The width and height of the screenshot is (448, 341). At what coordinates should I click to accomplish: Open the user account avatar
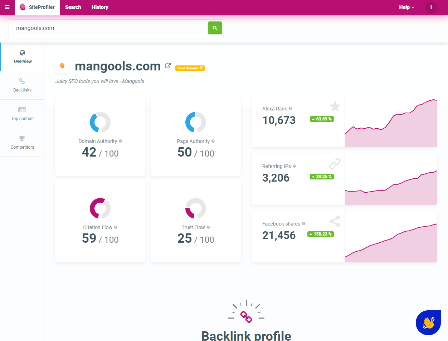click(x=431, y=8)
